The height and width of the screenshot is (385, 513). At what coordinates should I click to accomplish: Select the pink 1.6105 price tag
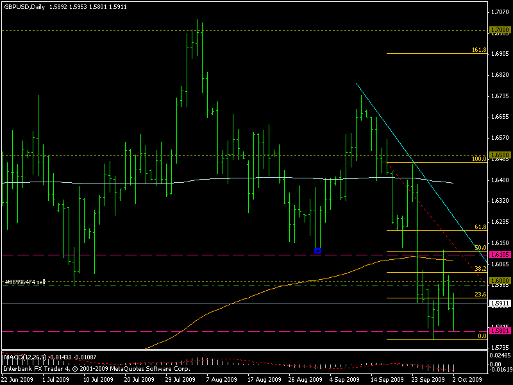click(498, 255)
